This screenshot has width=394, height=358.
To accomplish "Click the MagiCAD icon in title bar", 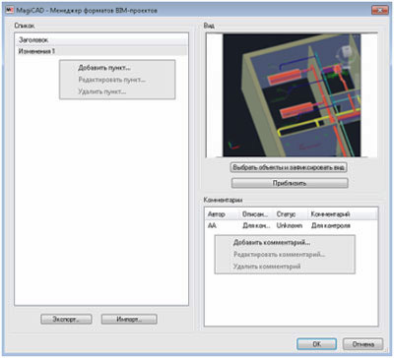I will coord(10,10).
